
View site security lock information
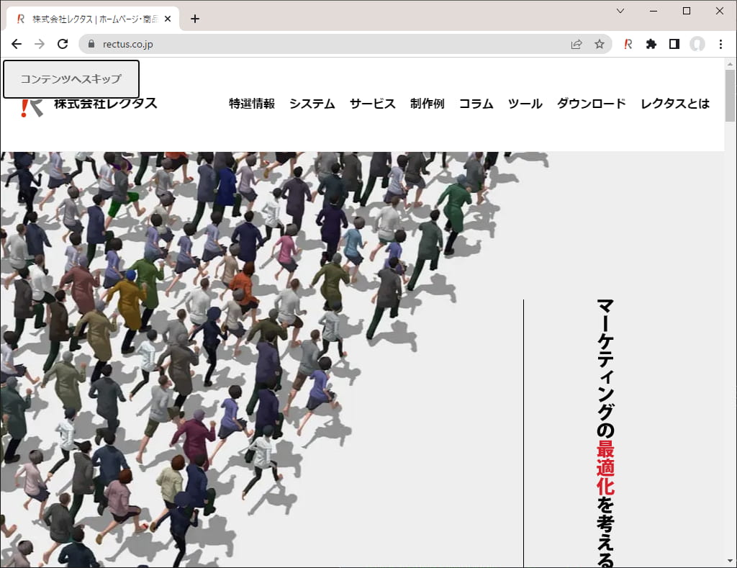(91, 44)
